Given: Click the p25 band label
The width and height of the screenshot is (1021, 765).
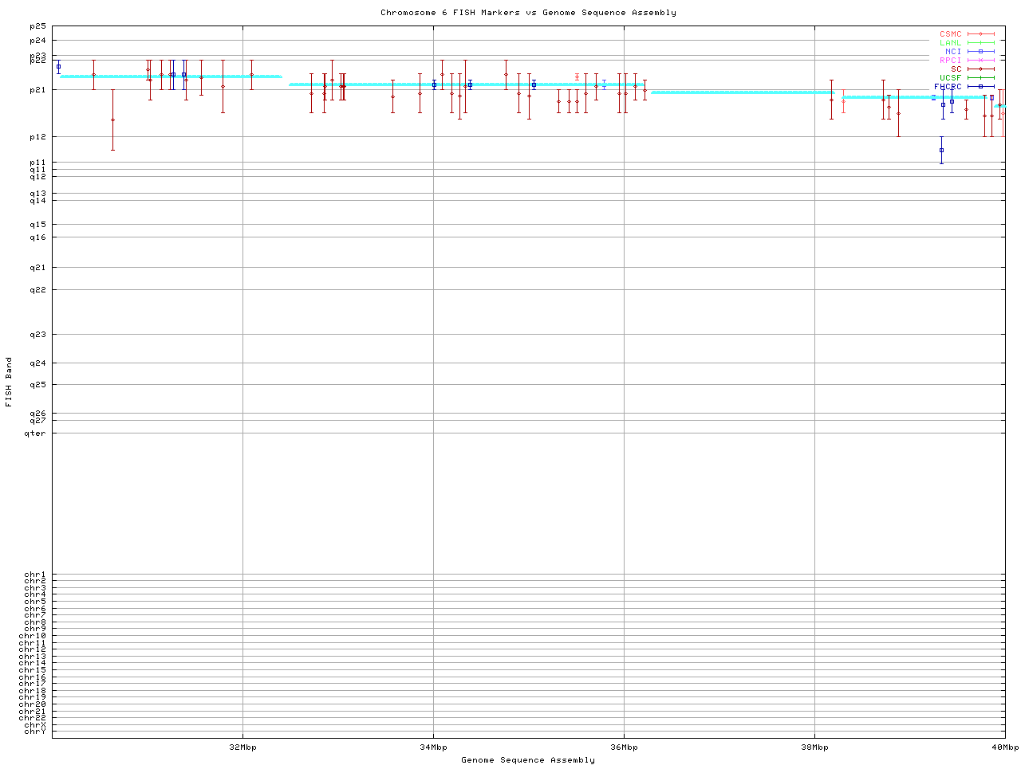Looking at the screenshot, I should (37, 27).
